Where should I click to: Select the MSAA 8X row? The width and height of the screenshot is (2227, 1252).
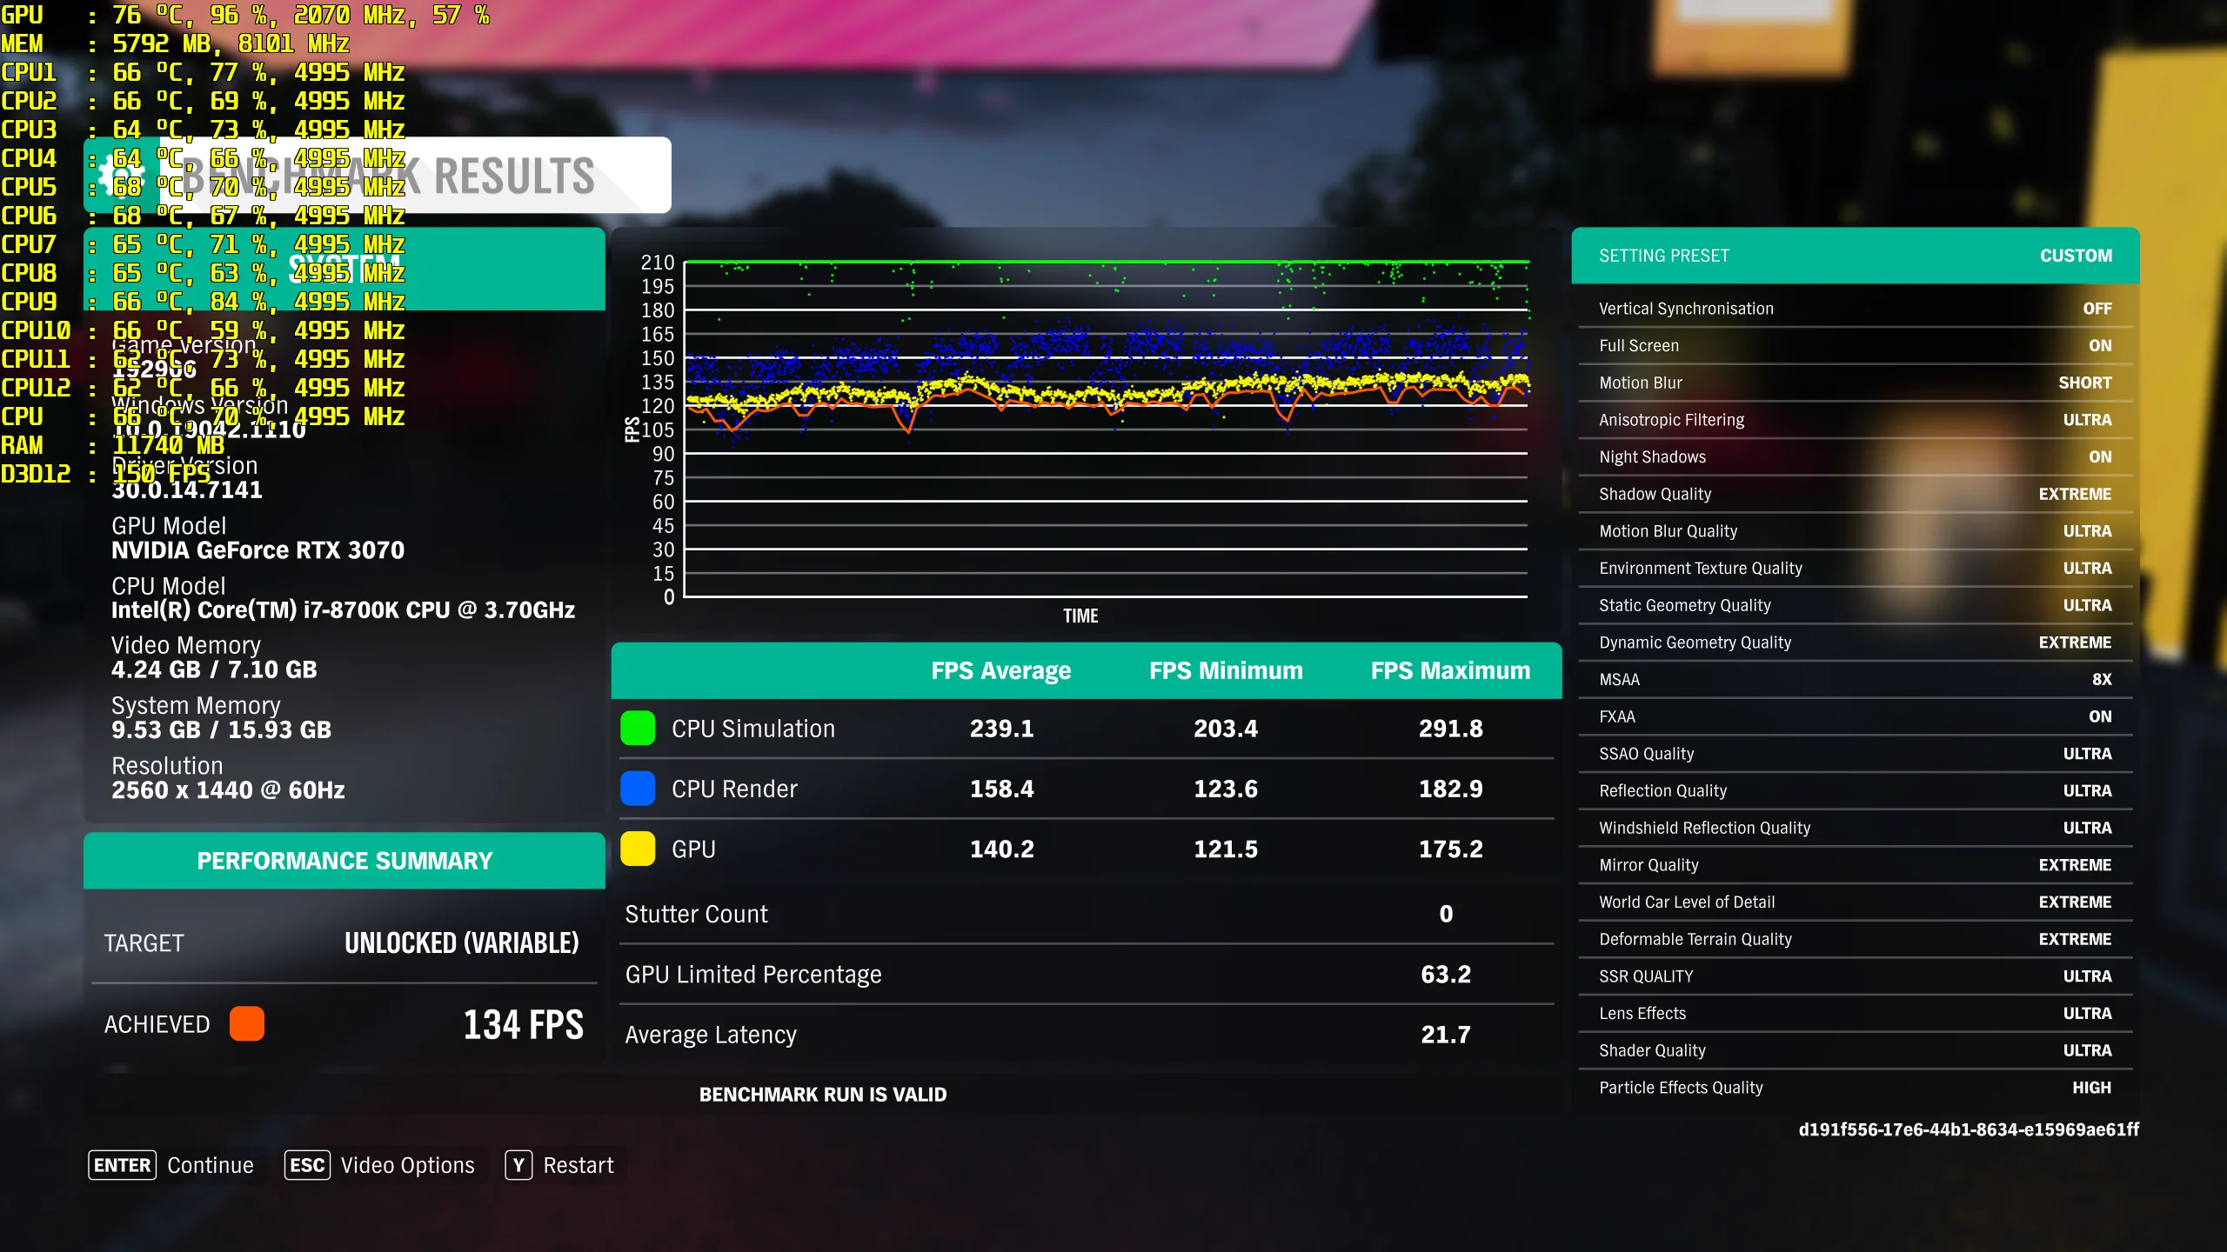click(x=1856, y=679)
